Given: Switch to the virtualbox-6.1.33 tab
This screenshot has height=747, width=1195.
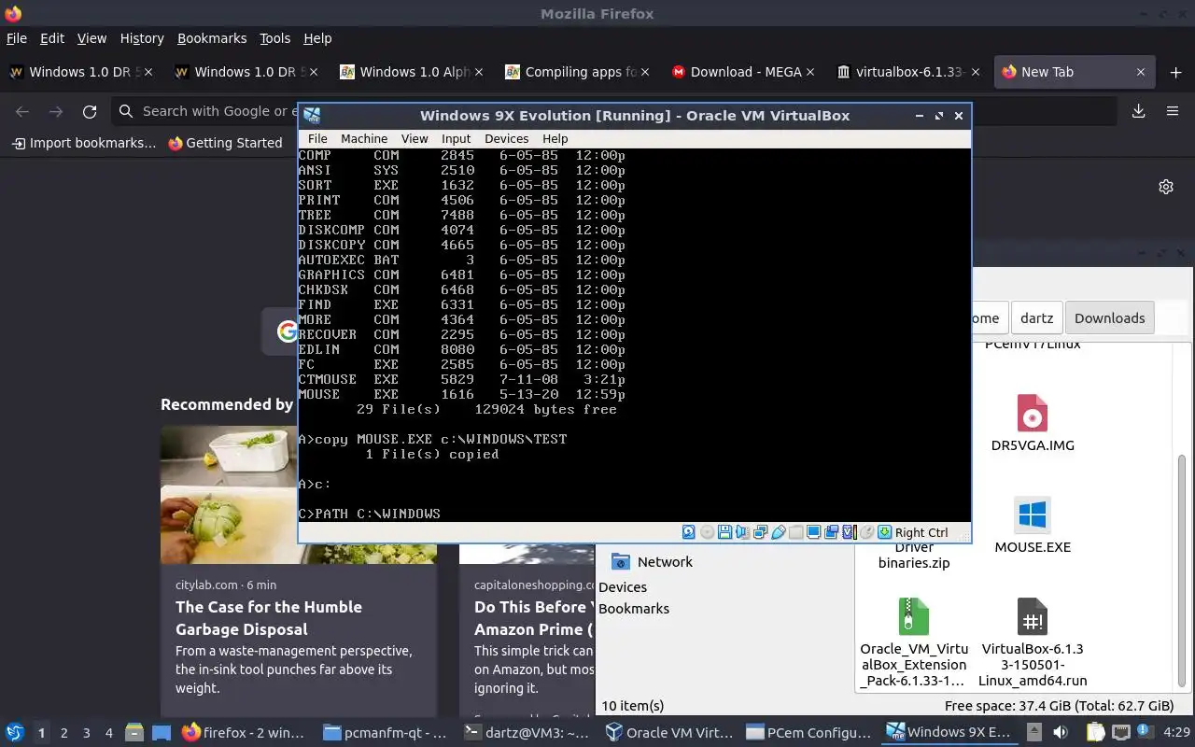Looking at the screenshot, I should pyautogui.click(x=909, y=72).
